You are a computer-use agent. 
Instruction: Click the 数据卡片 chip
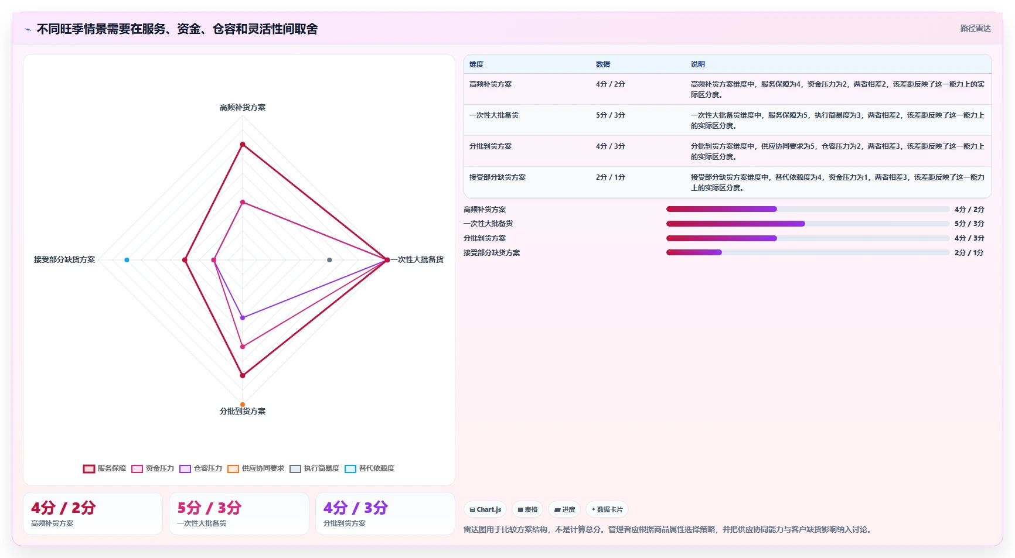pos(607,509)
